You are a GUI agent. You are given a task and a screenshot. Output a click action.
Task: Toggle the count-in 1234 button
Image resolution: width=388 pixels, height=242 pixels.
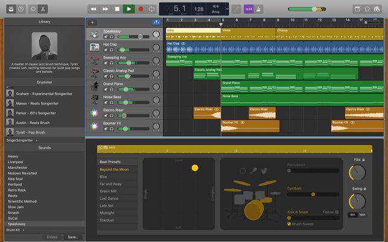248,9
